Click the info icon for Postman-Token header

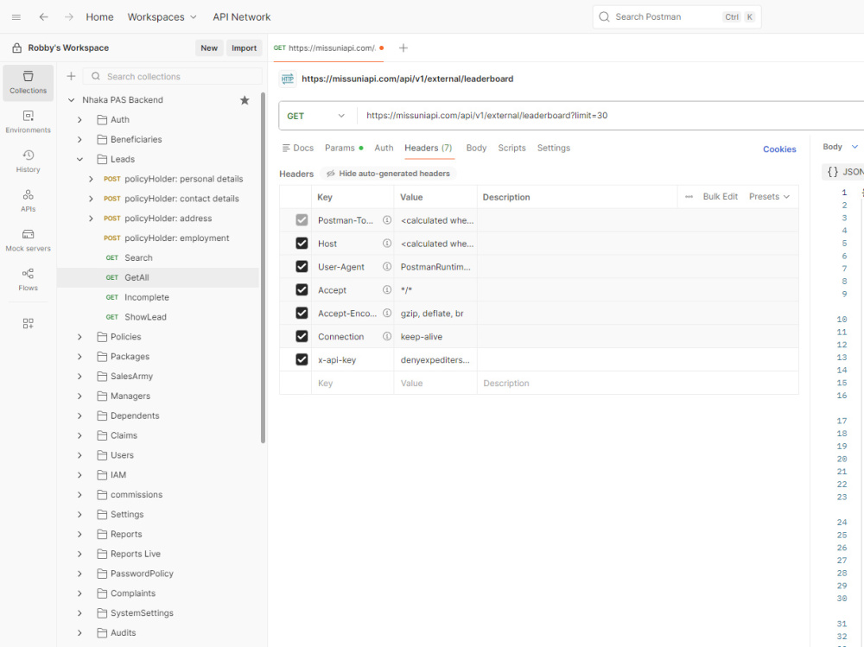click(387, 220)
